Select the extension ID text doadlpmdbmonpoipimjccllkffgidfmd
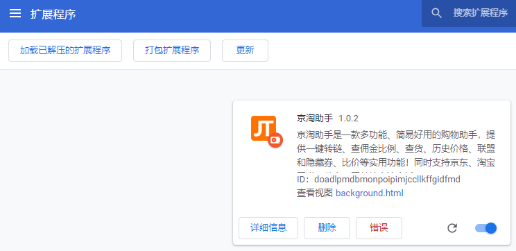 [x=387, y=180]
